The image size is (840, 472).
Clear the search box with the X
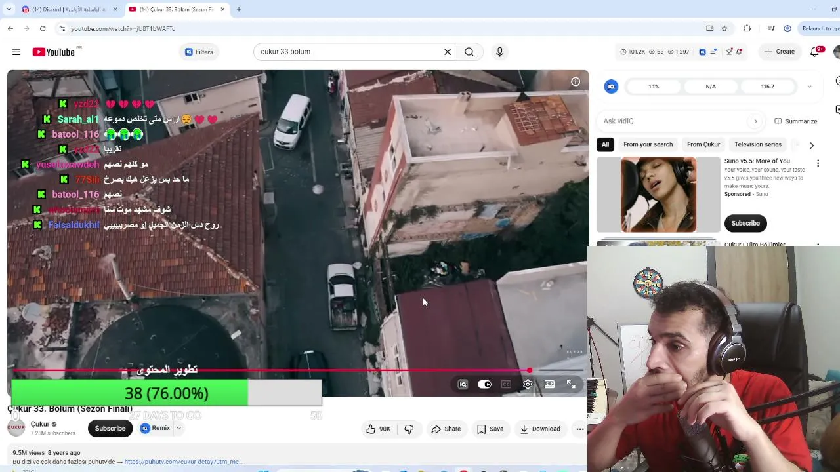[448, 52]
